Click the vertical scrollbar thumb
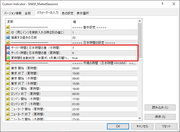Screen dimensions: 180x132 pyautogui.click(x=140, y=40)
